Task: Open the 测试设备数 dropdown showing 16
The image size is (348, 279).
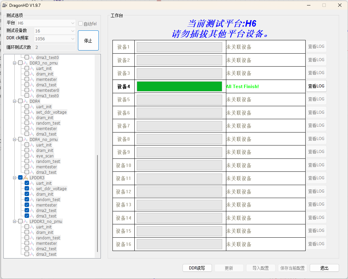Action: tap(54, 31)
